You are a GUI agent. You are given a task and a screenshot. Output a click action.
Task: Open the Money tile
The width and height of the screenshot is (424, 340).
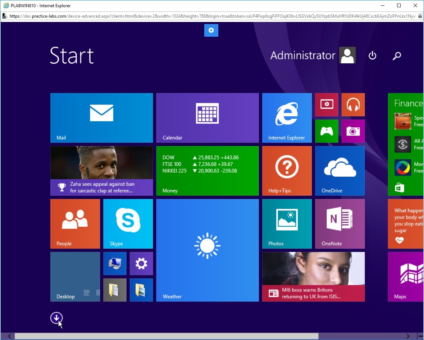208,171
